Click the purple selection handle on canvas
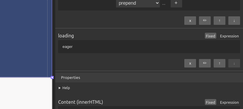Screen dimensions: 243x109 52,77
